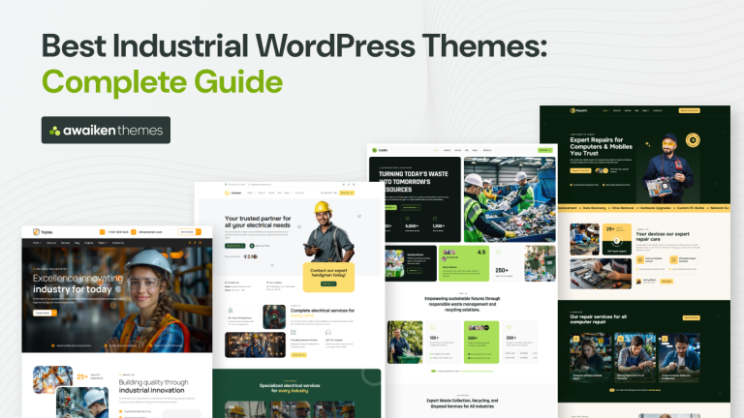This screenshot has height=418, width=744.
Task: Click the outlined button in Ecobin dark hero
Action: click(411, 208)
